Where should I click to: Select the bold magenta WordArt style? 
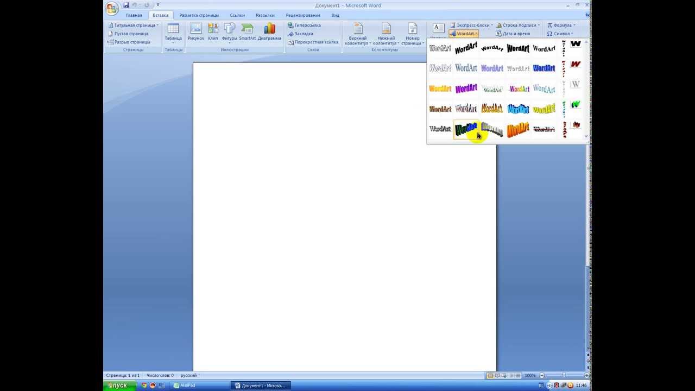pyautogui.click(x=466, y=89)
